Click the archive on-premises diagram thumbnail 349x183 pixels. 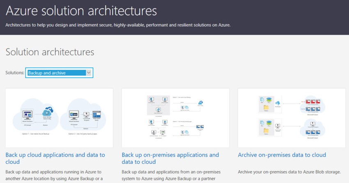[292, 118]
